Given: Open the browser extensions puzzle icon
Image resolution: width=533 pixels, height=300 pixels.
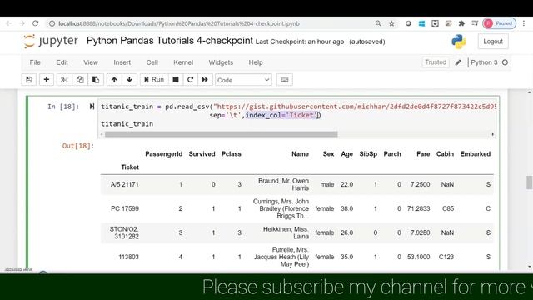Looking at the screenshot, I should (x=461, y=23).
